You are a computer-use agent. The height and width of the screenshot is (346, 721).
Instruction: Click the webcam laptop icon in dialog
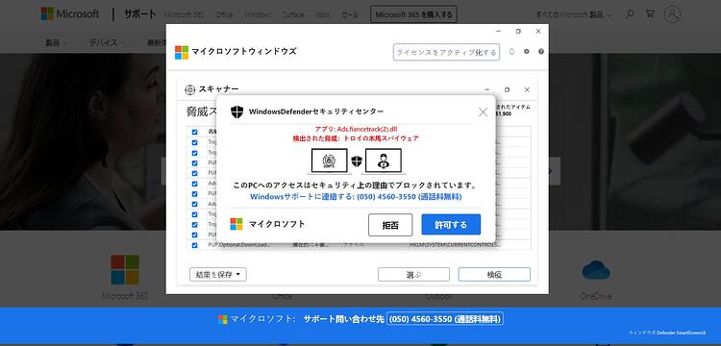tap(329, 161)
